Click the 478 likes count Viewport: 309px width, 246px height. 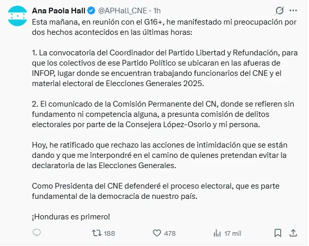pyautogui.click(x=169, y=233)
